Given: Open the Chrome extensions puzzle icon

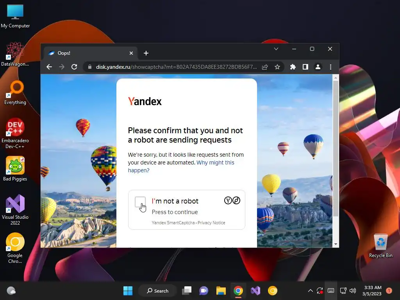Looking at the screenshot, I should pos(293,67).
